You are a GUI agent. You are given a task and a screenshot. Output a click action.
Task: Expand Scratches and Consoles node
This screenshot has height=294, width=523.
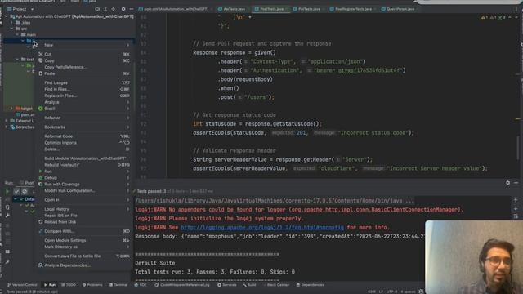(x=7, y=127)
